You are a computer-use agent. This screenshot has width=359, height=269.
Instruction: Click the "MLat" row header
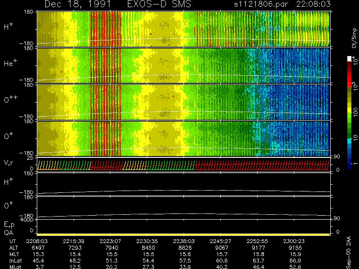15,267
